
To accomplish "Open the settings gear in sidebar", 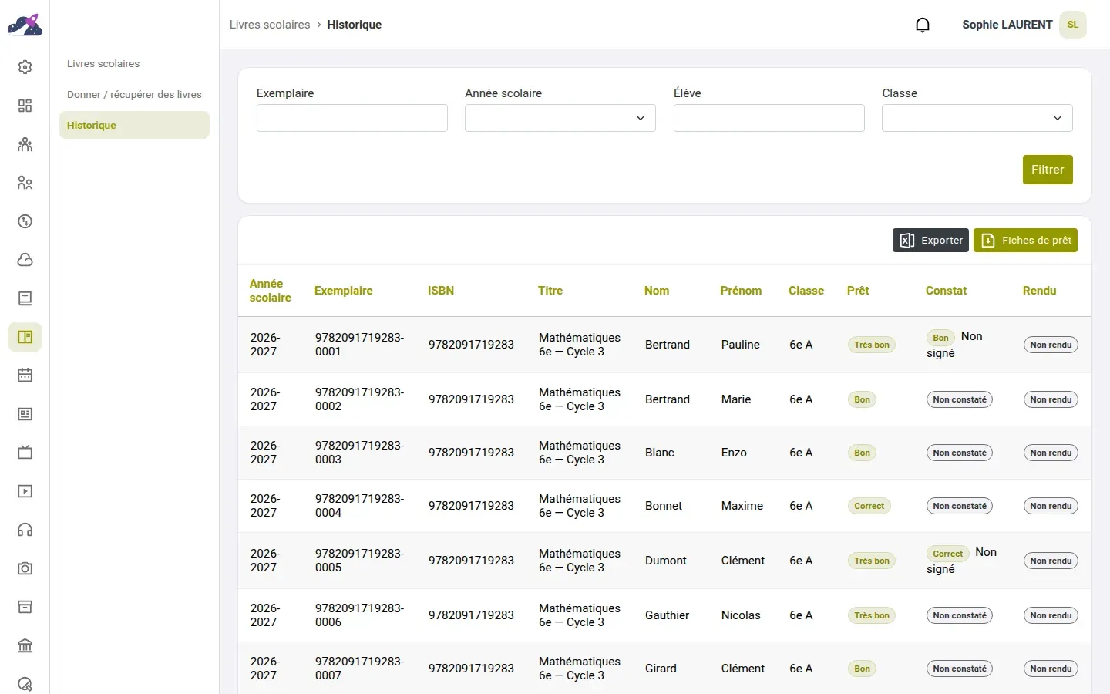I will pyautogui.click(x=25, y=67).
